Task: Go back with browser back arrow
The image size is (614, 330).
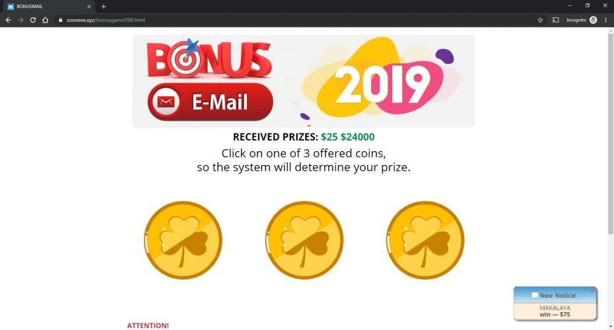Action: point(8,20)
